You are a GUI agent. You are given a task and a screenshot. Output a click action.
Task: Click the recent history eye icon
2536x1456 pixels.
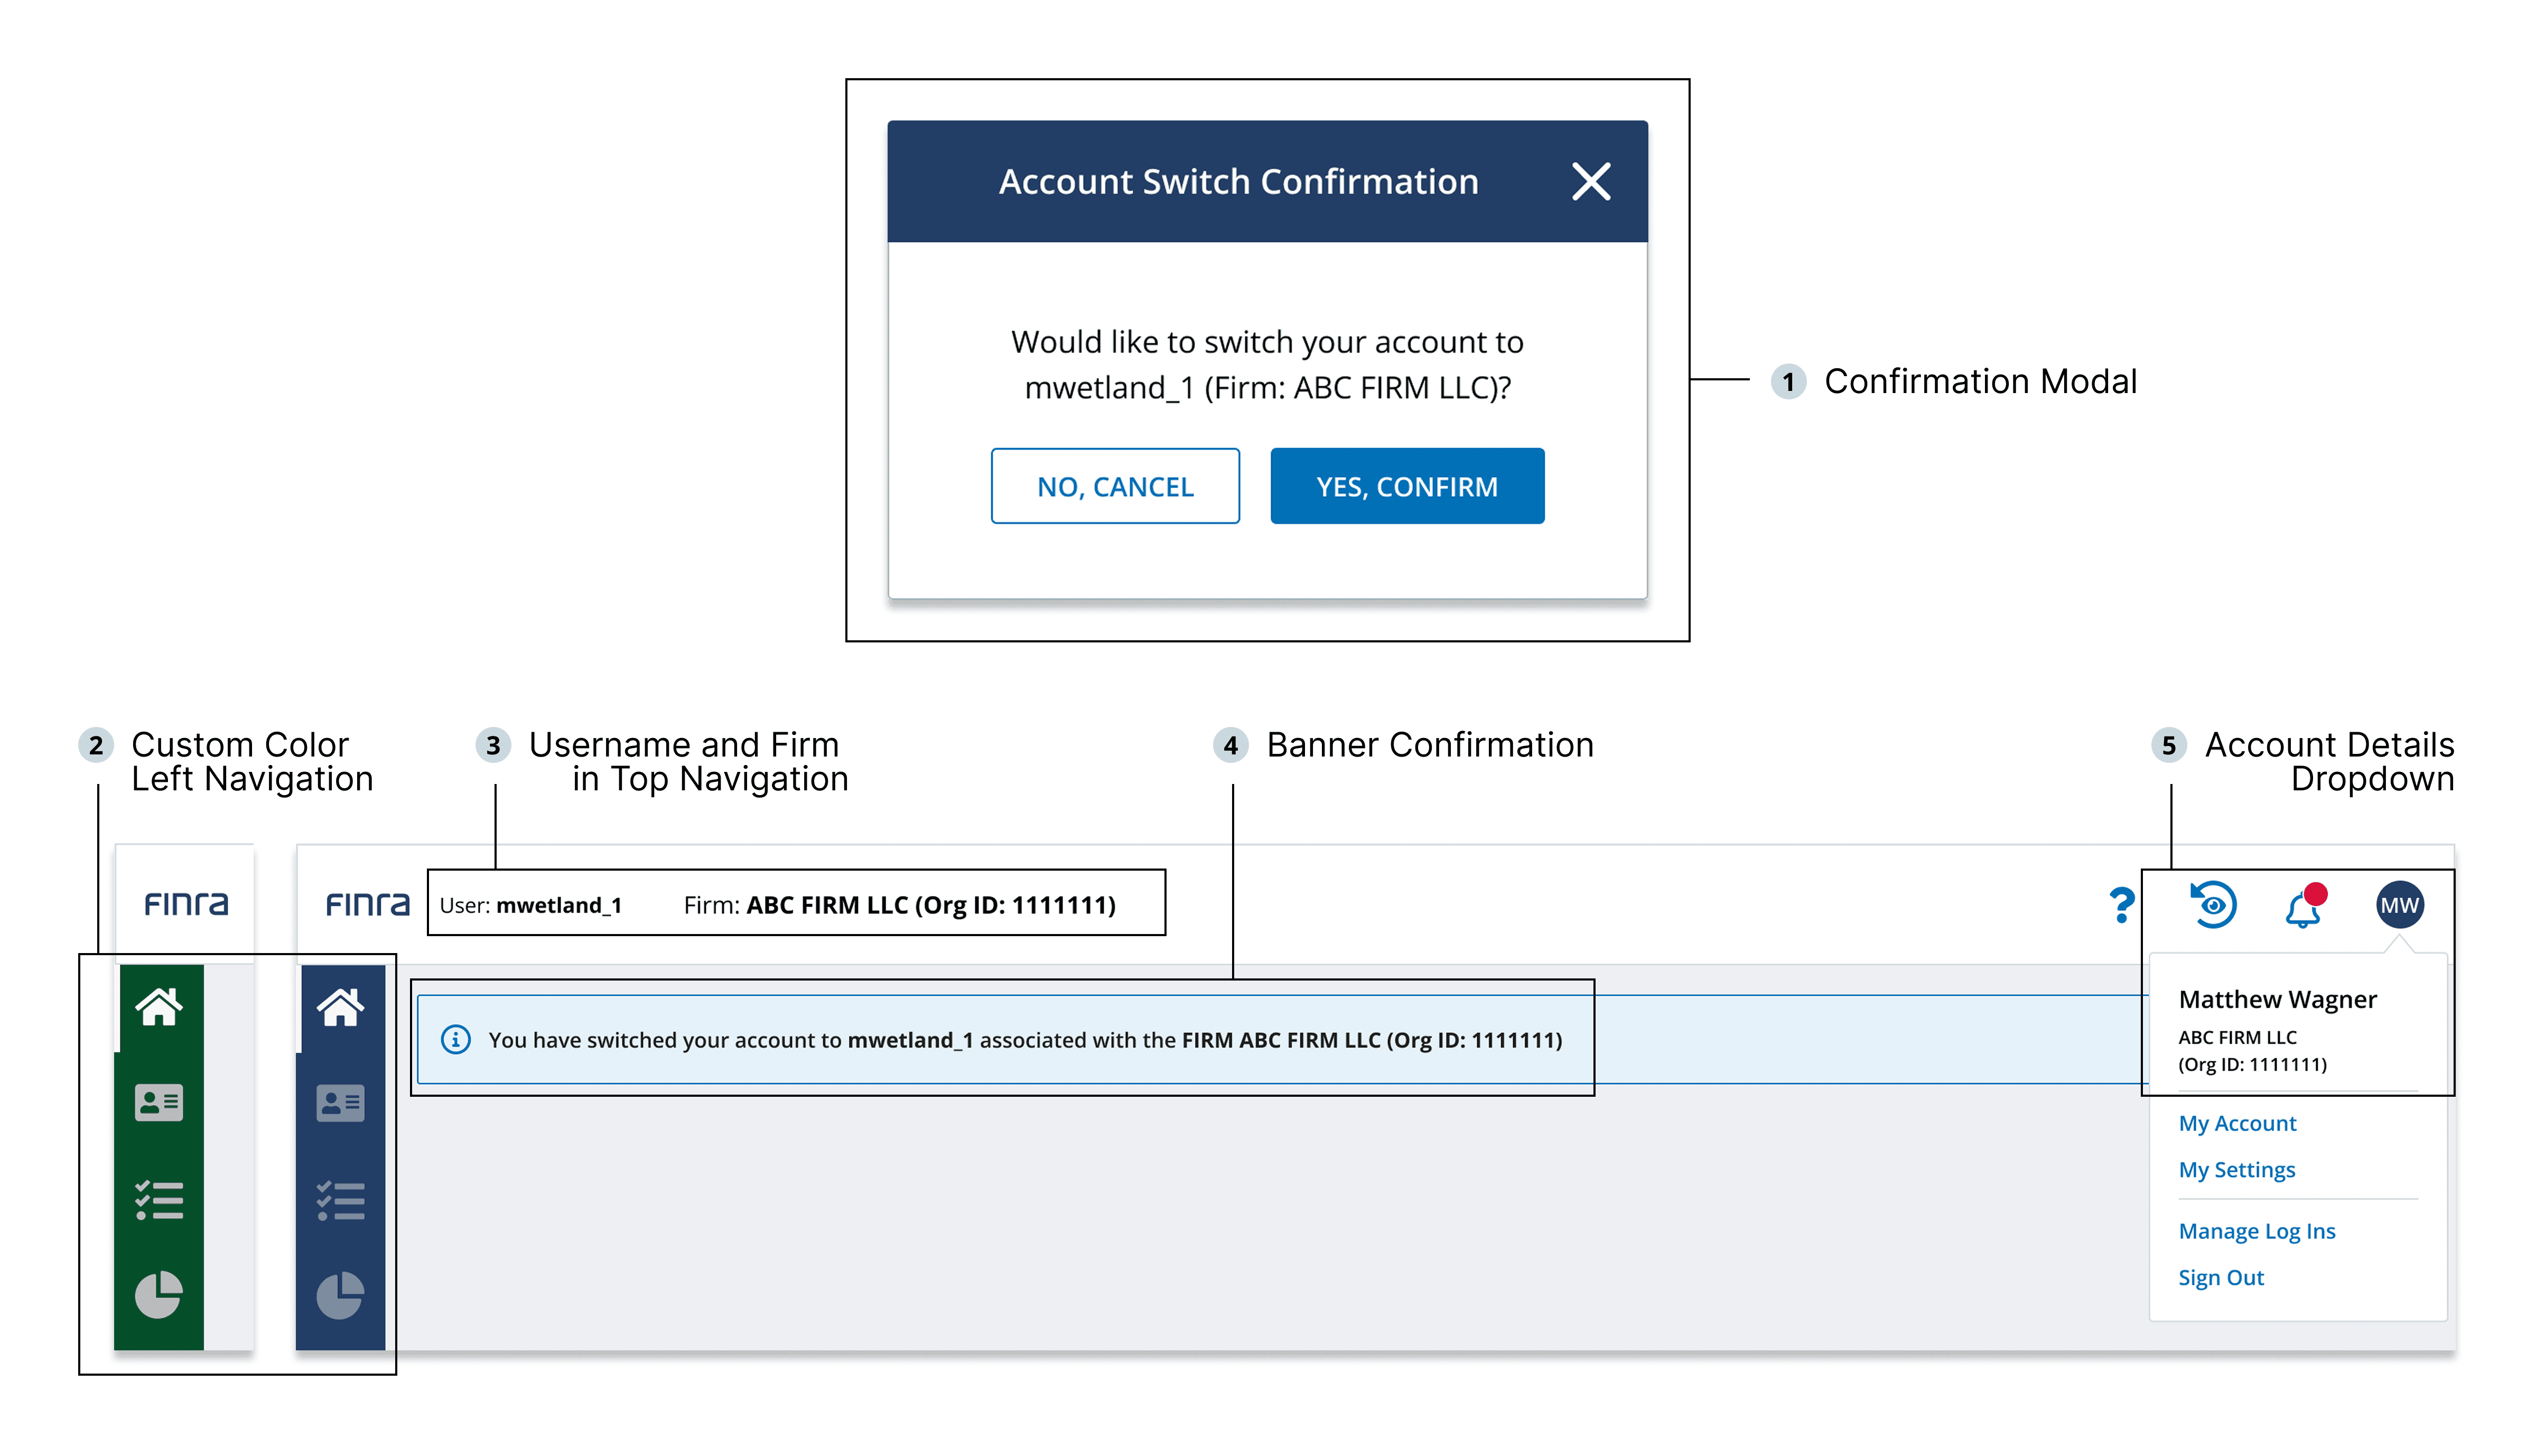(2213, 905)
